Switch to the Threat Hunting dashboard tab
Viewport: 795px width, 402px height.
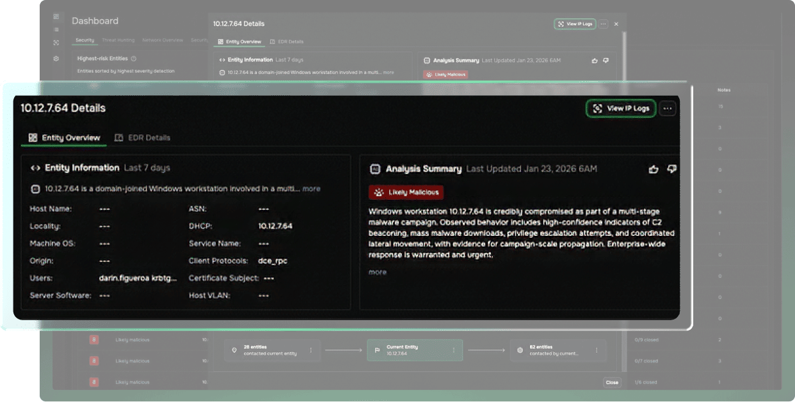[x=118, y=40]
